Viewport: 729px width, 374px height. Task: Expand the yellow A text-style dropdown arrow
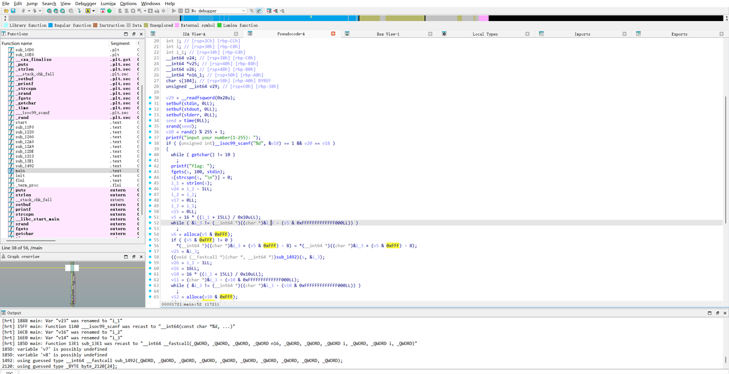pyautogui.click(x=94, y=11)
